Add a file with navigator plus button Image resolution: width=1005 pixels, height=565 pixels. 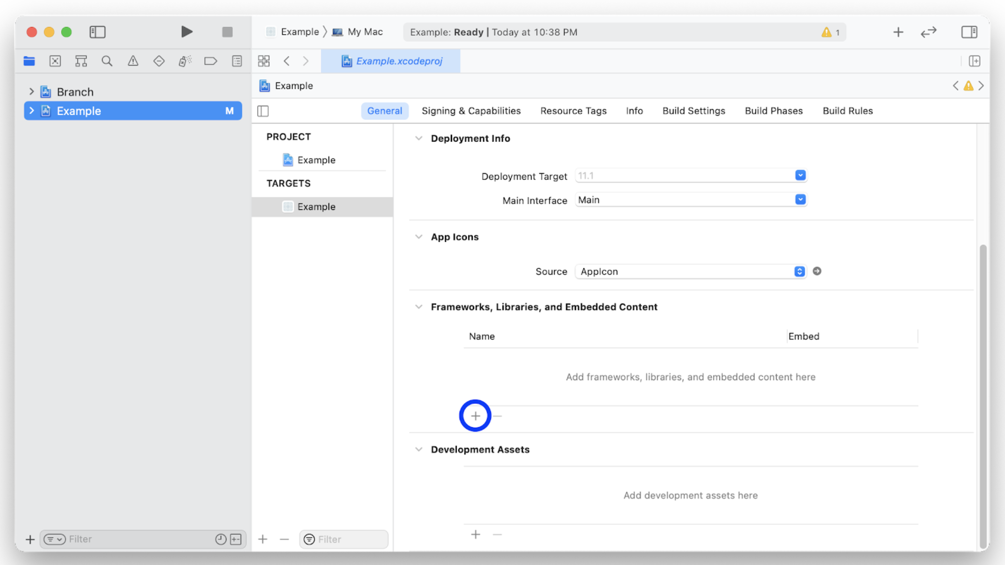coord(30,539)
